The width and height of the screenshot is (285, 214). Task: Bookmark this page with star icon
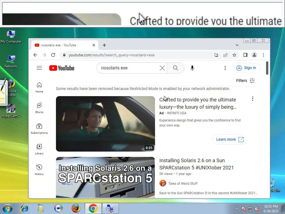tap(234, 55)
